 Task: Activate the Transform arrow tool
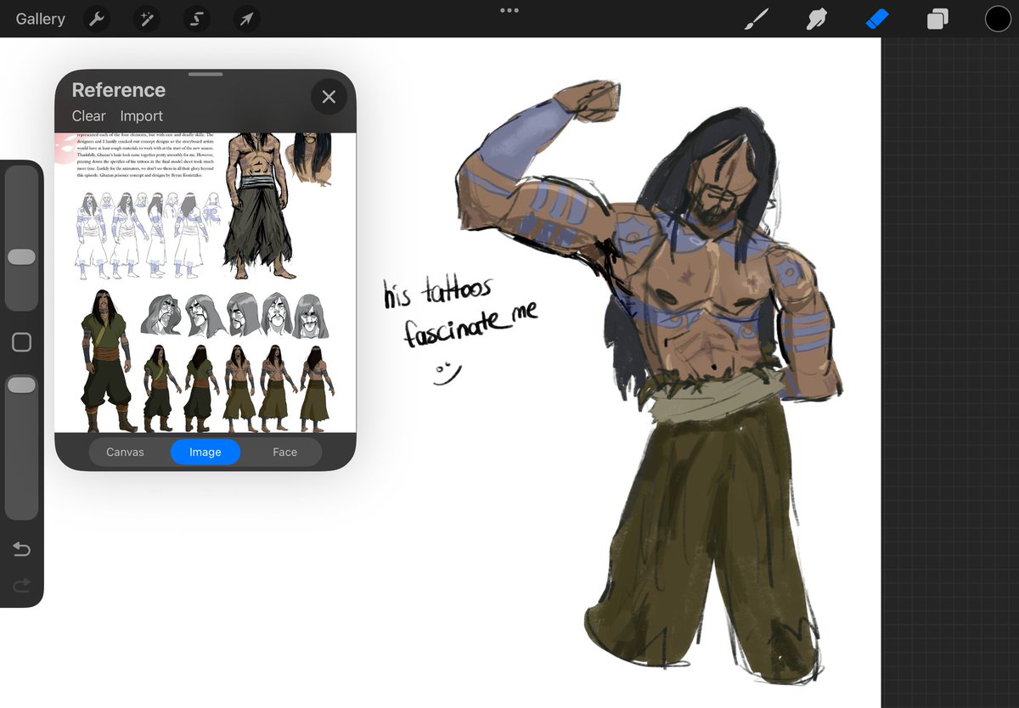(x=246, y=19)
